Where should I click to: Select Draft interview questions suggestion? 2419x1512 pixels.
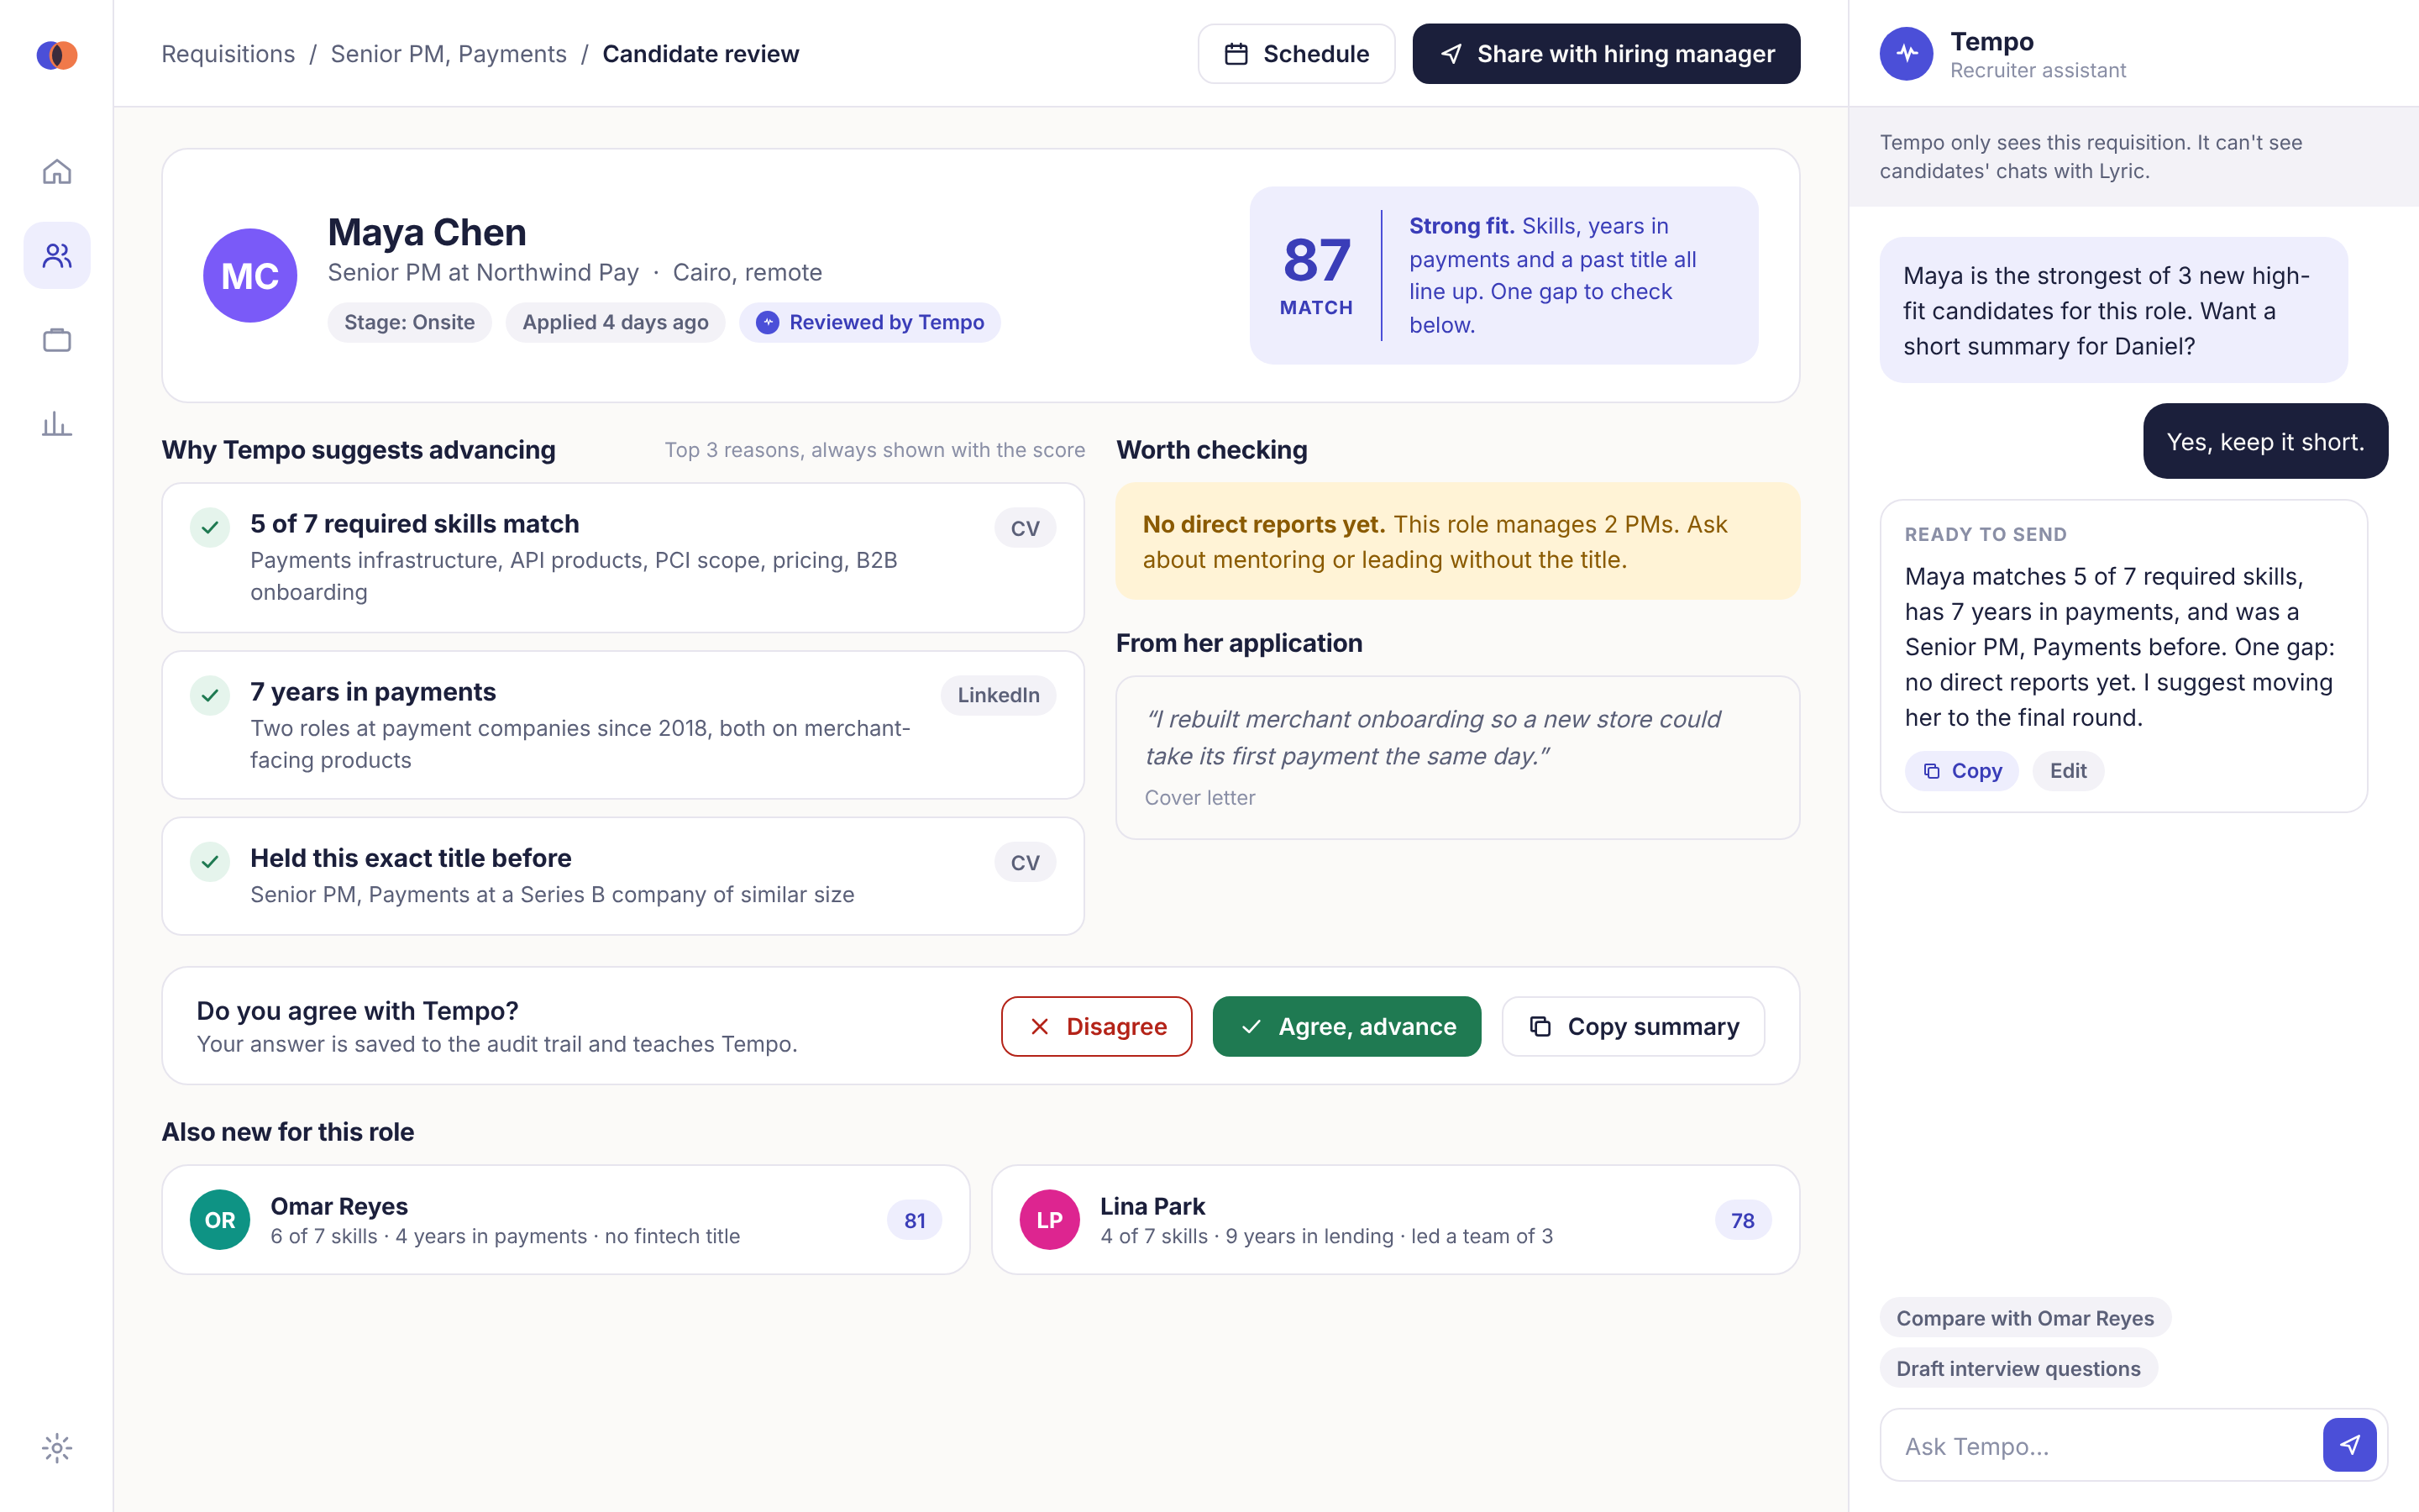2018,1368
